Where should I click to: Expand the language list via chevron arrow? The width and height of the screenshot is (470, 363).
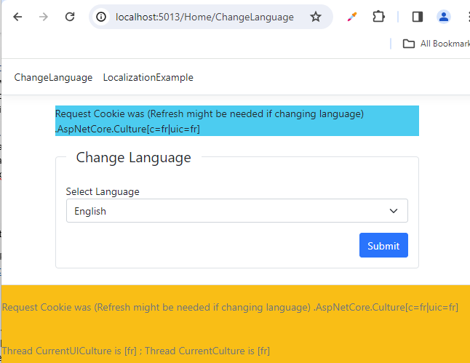pyautogui.click(x=394, y=211)
